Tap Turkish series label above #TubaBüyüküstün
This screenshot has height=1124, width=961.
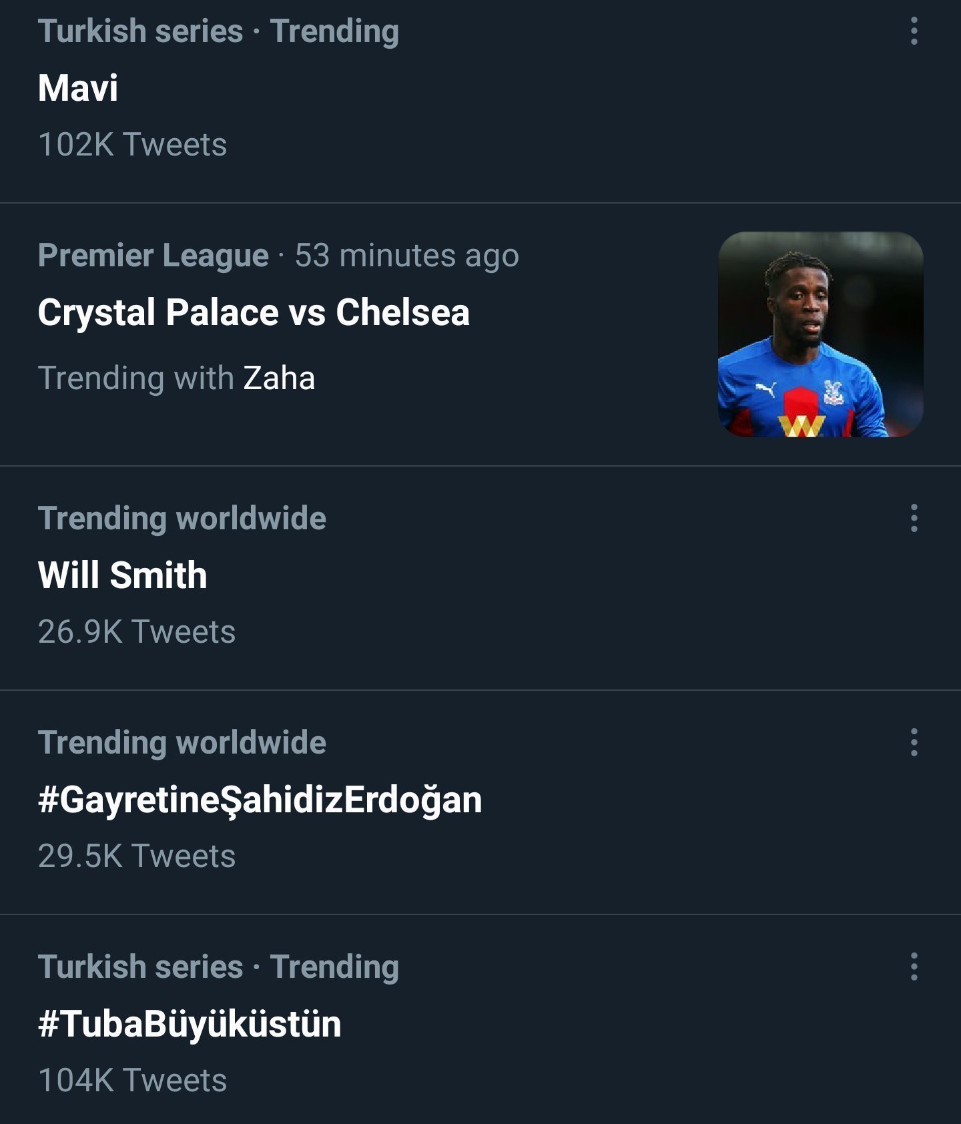[x=140, y=967]
